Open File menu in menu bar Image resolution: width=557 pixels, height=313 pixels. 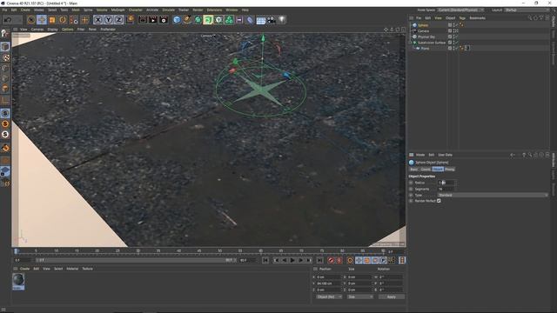pyautogui.click(x=4, y=10)
